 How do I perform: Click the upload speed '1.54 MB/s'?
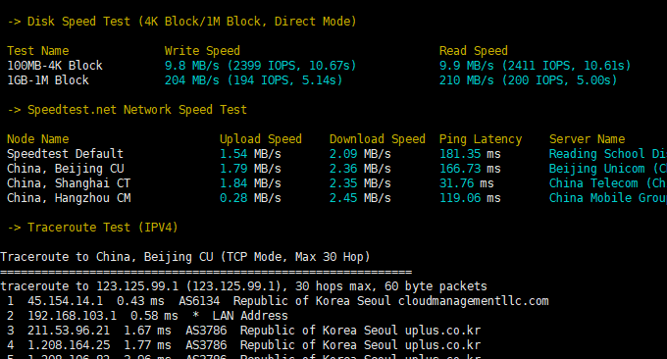point(250,154)
